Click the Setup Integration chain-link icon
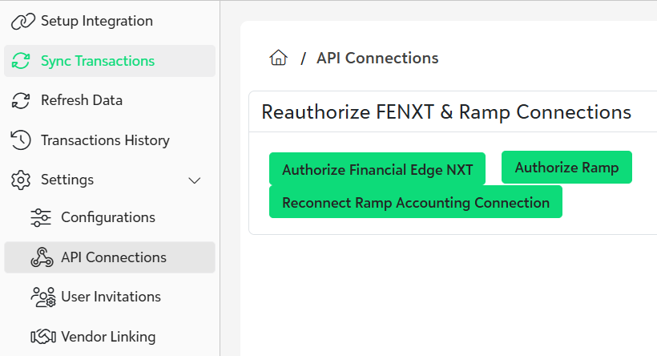 pyautogui.click(x=22, y=22)
